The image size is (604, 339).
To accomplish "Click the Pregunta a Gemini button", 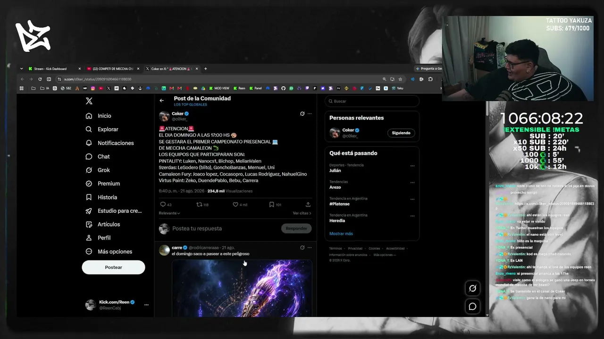I will click(428, 69).
